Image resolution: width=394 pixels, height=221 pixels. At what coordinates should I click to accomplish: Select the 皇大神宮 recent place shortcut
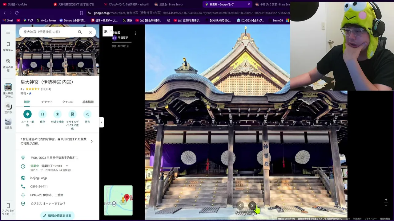pyautogui.click(x=8, y=91)
